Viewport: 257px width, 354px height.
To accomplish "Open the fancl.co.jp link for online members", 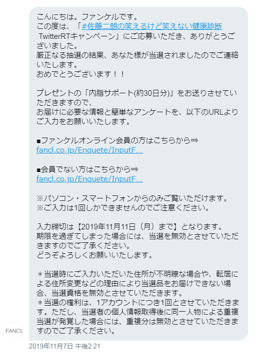I will tap(90, 150).
